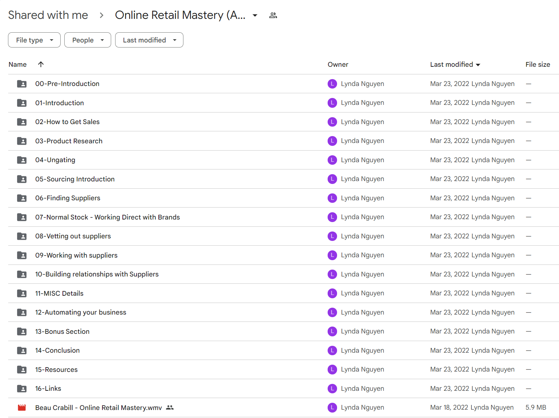
Task: Click the folder icon beside 16-Links
Action: (x=22, y=389)
